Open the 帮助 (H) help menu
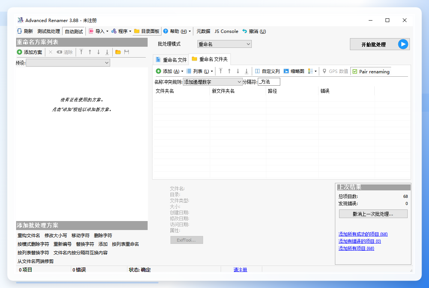This screenshot has height=288, width=429. click(x=177, y=31)
